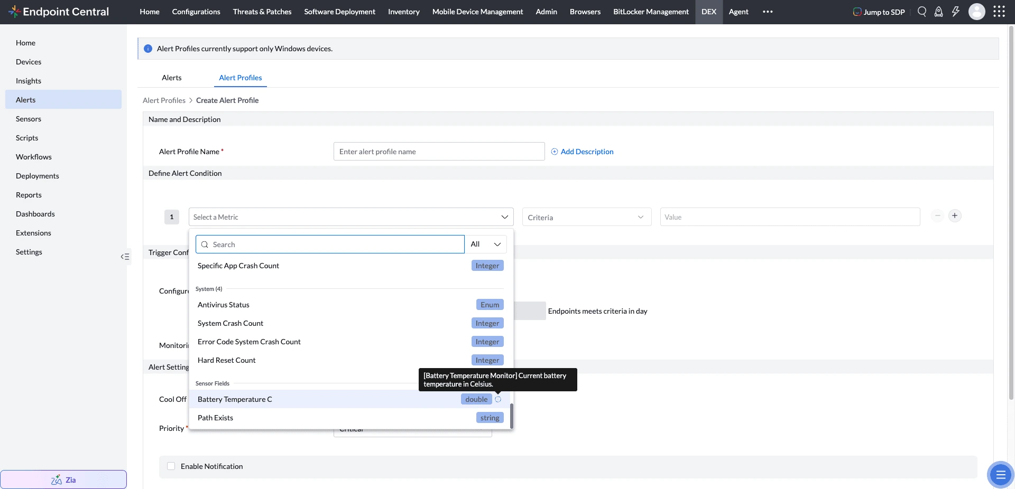
Task: Click the metric list scrollbar
Action: [512, 416]
